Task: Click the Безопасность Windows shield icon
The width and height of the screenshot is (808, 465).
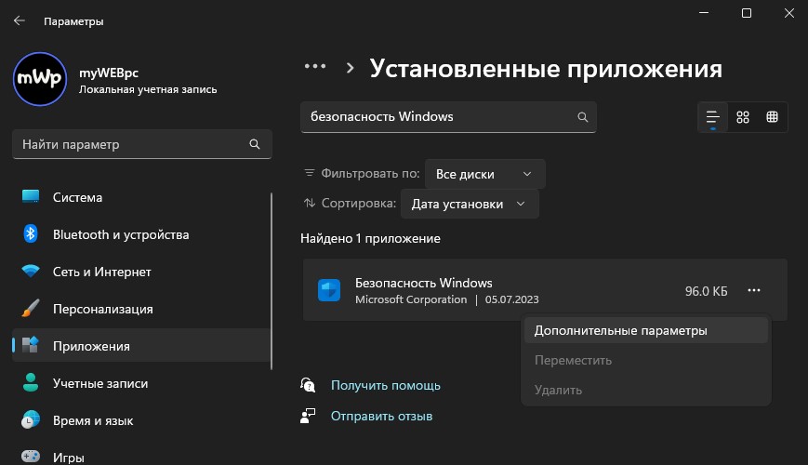Action: (x=329, y=290)
